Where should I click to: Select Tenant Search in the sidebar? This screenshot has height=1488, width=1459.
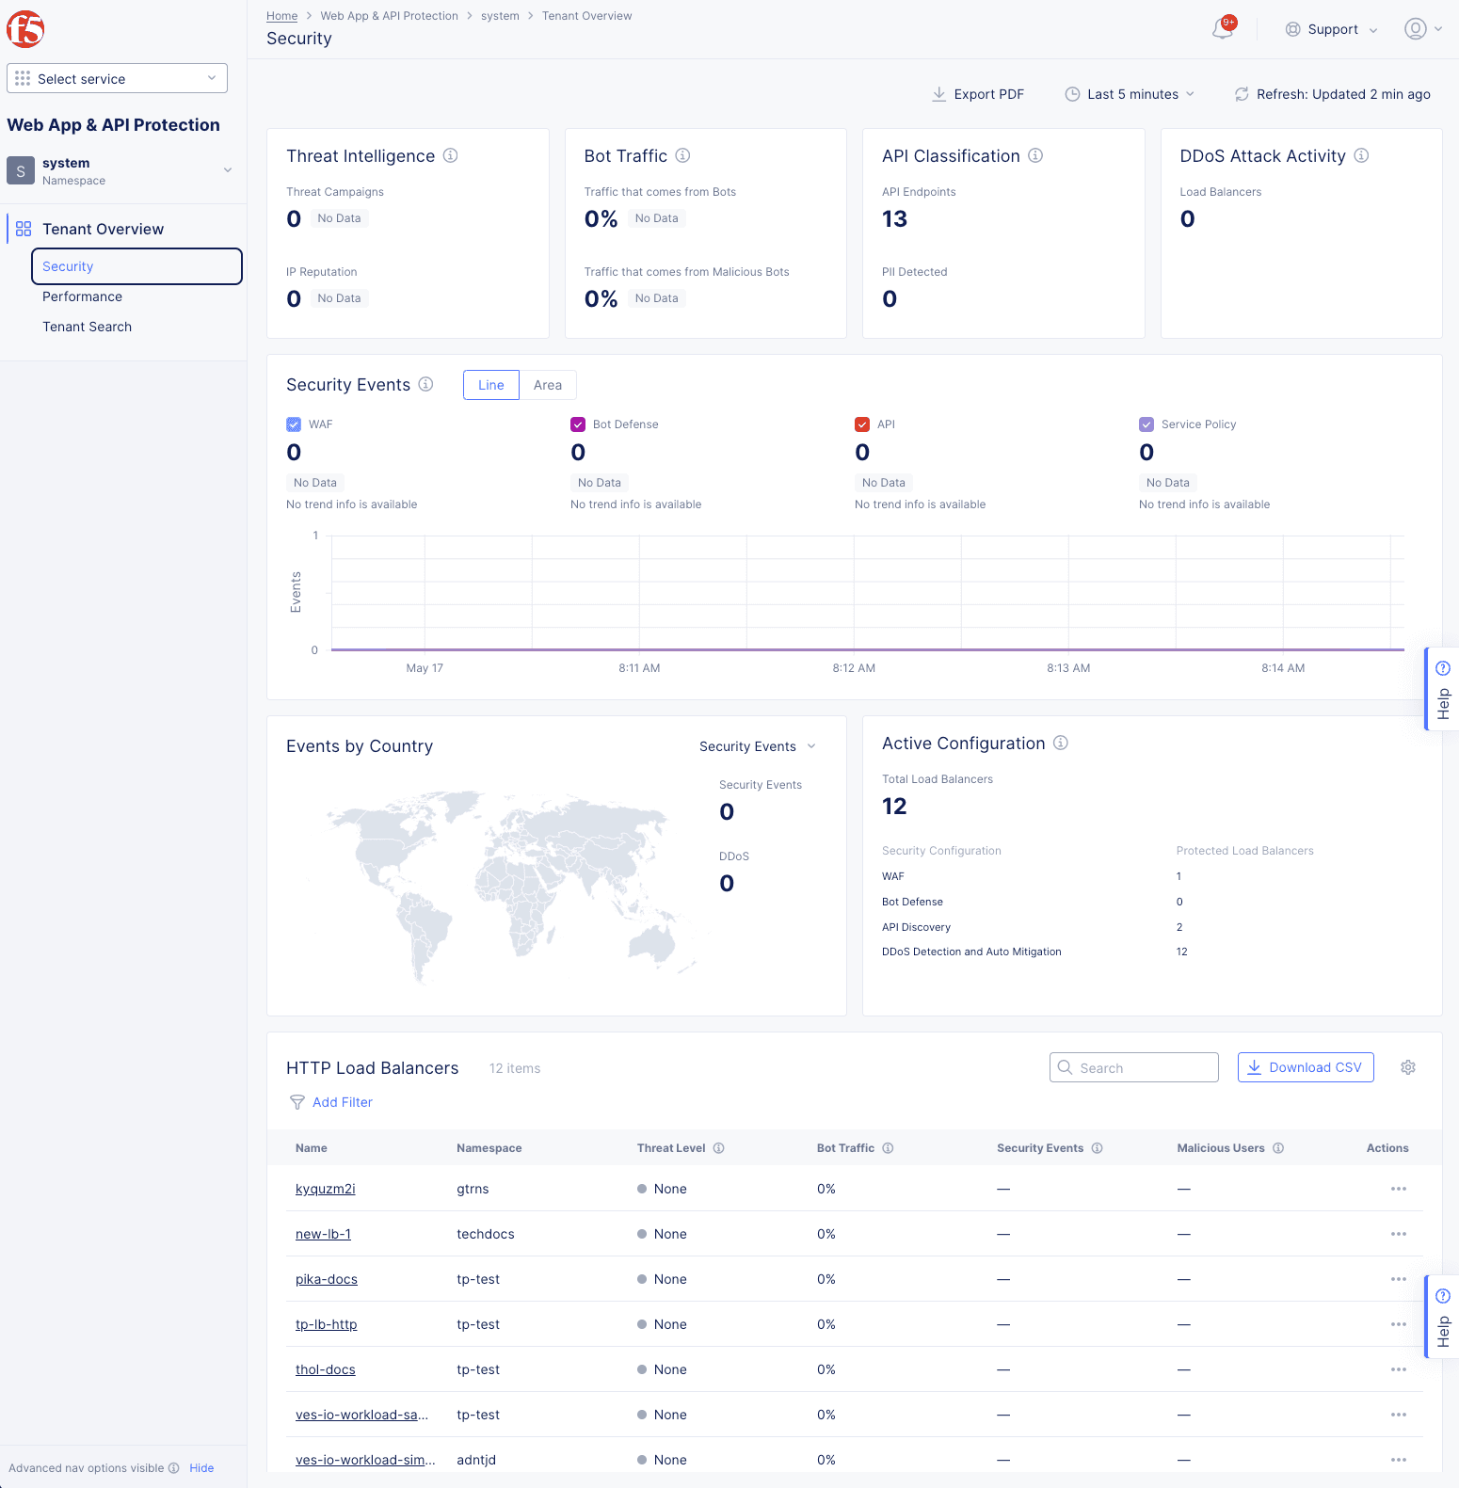click(x=87, y=327)
